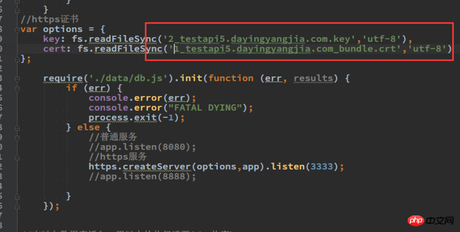Click the createServer method name
The height and width of the screenshot is (232, 460).
click(156, 167)
